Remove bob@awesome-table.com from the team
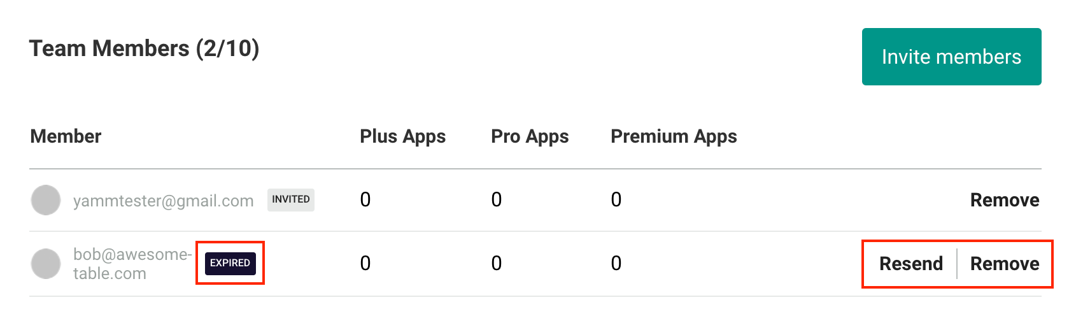The height and width of the screenshot is (330, 1076). coord(1005,264)
